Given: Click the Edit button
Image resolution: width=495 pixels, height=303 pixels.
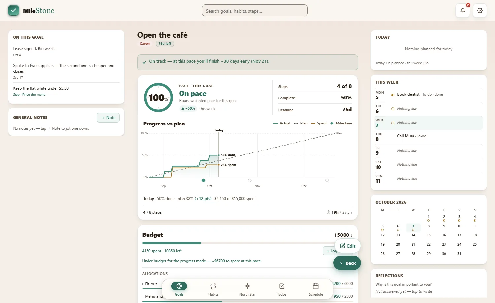Looking at the screenshot, I should pos(347,246).
